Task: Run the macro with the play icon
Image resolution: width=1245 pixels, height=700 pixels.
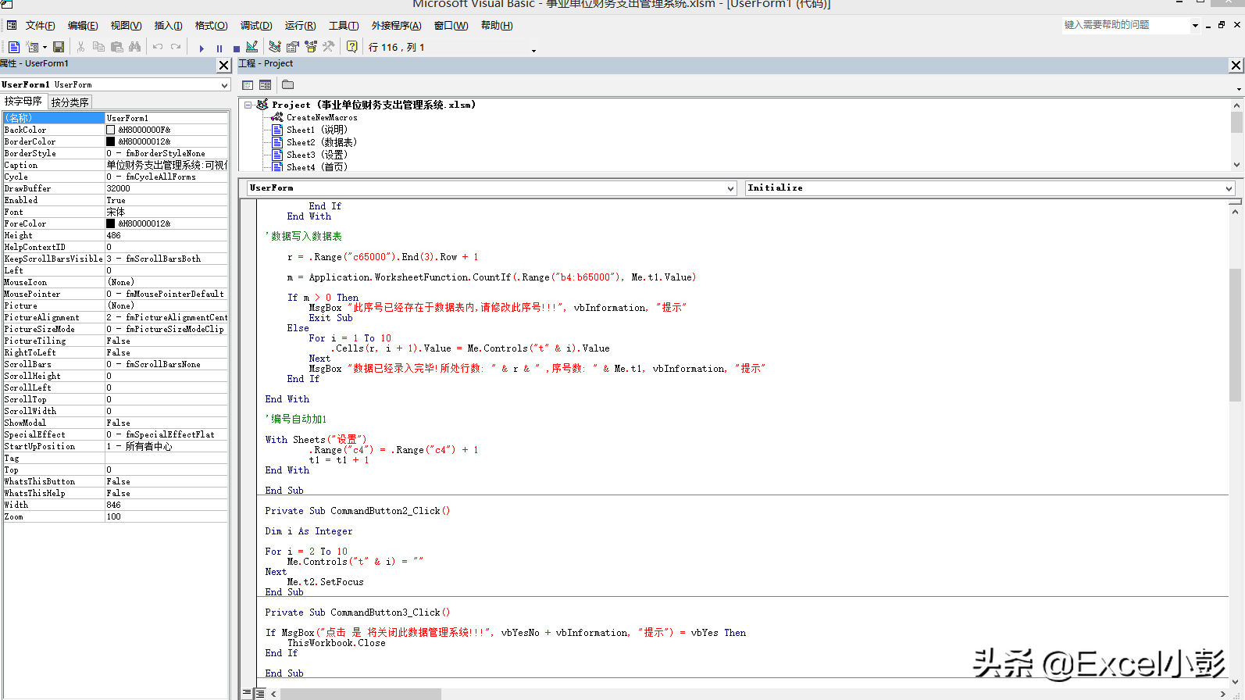Action: (x=202, y=48)
